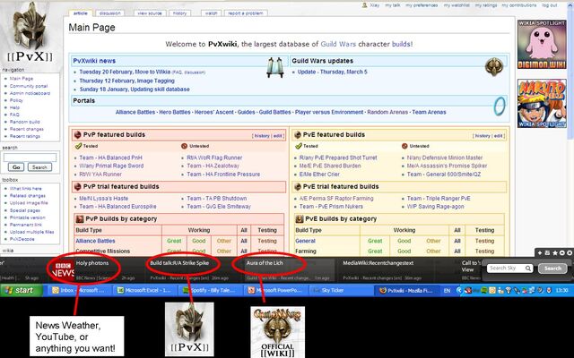Image resolution: width=574 pixels, height=358 pixels.
Task: Open 'Aura of the Lich' ticker item
Action: [x=265, y=263]
